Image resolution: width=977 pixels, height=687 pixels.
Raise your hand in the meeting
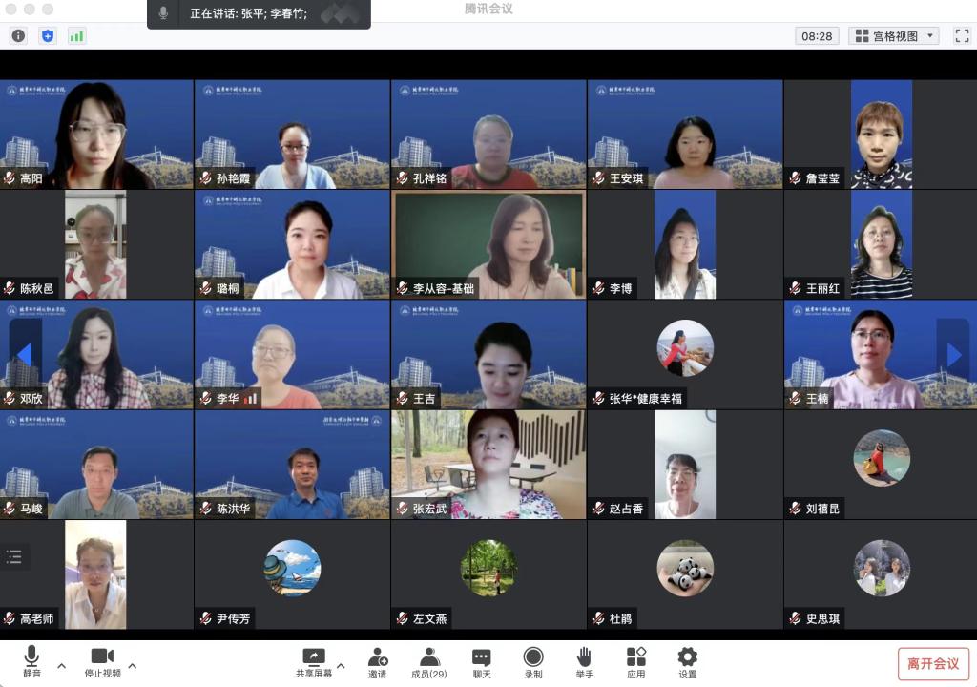coord(584,660)
